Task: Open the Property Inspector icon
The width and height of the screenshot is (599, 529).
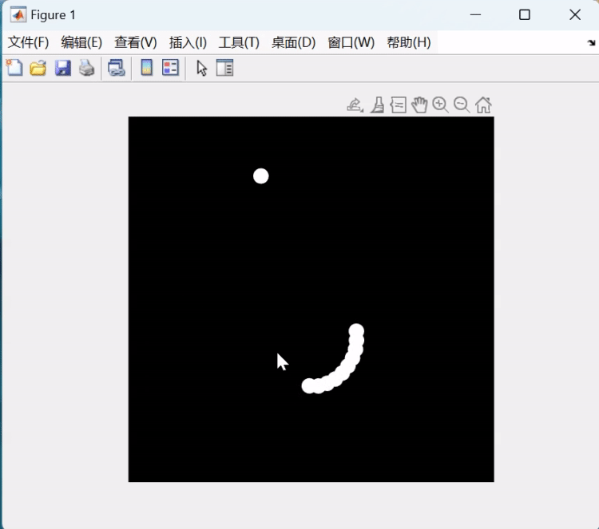Action: [x=224, y=68]
